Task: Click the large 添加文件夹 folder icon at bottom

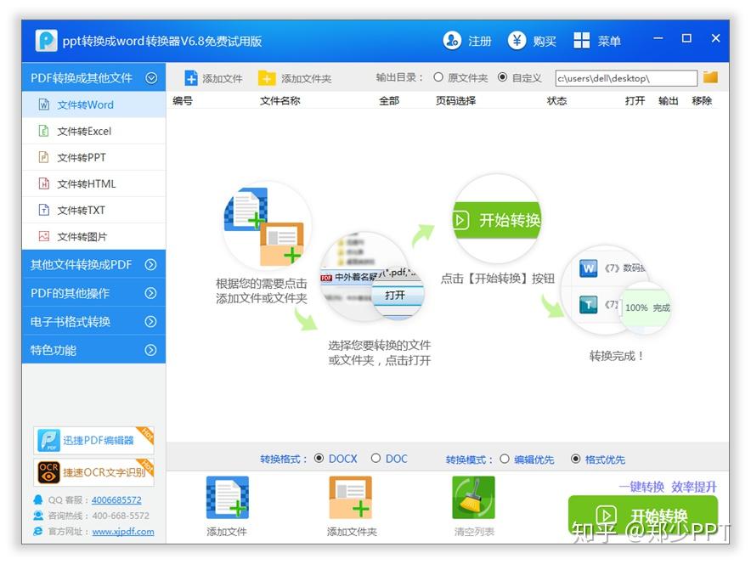Action: [x=351, y=498]
